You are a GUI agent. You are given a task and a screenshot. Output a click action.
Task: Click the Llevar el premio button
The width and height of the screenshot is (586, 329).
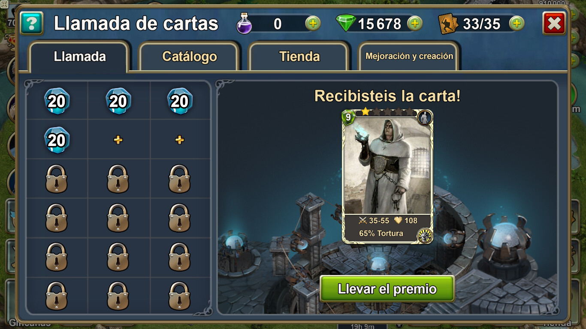coord(387,289)
